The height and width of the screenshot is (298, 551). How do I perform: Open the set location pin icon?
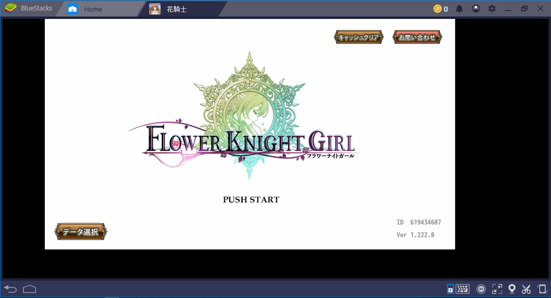tap(512, 289)
